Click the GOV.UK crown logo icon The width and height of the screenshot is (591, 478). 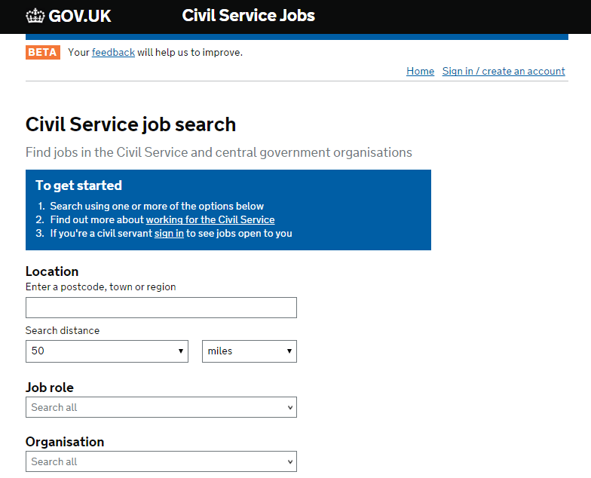tap(35, 16)
